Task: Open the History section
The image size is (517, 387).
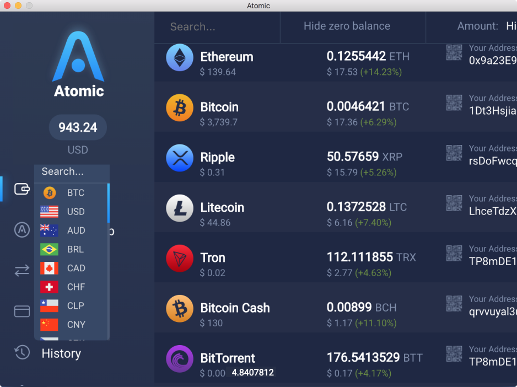Action: (x=61, y=353)
